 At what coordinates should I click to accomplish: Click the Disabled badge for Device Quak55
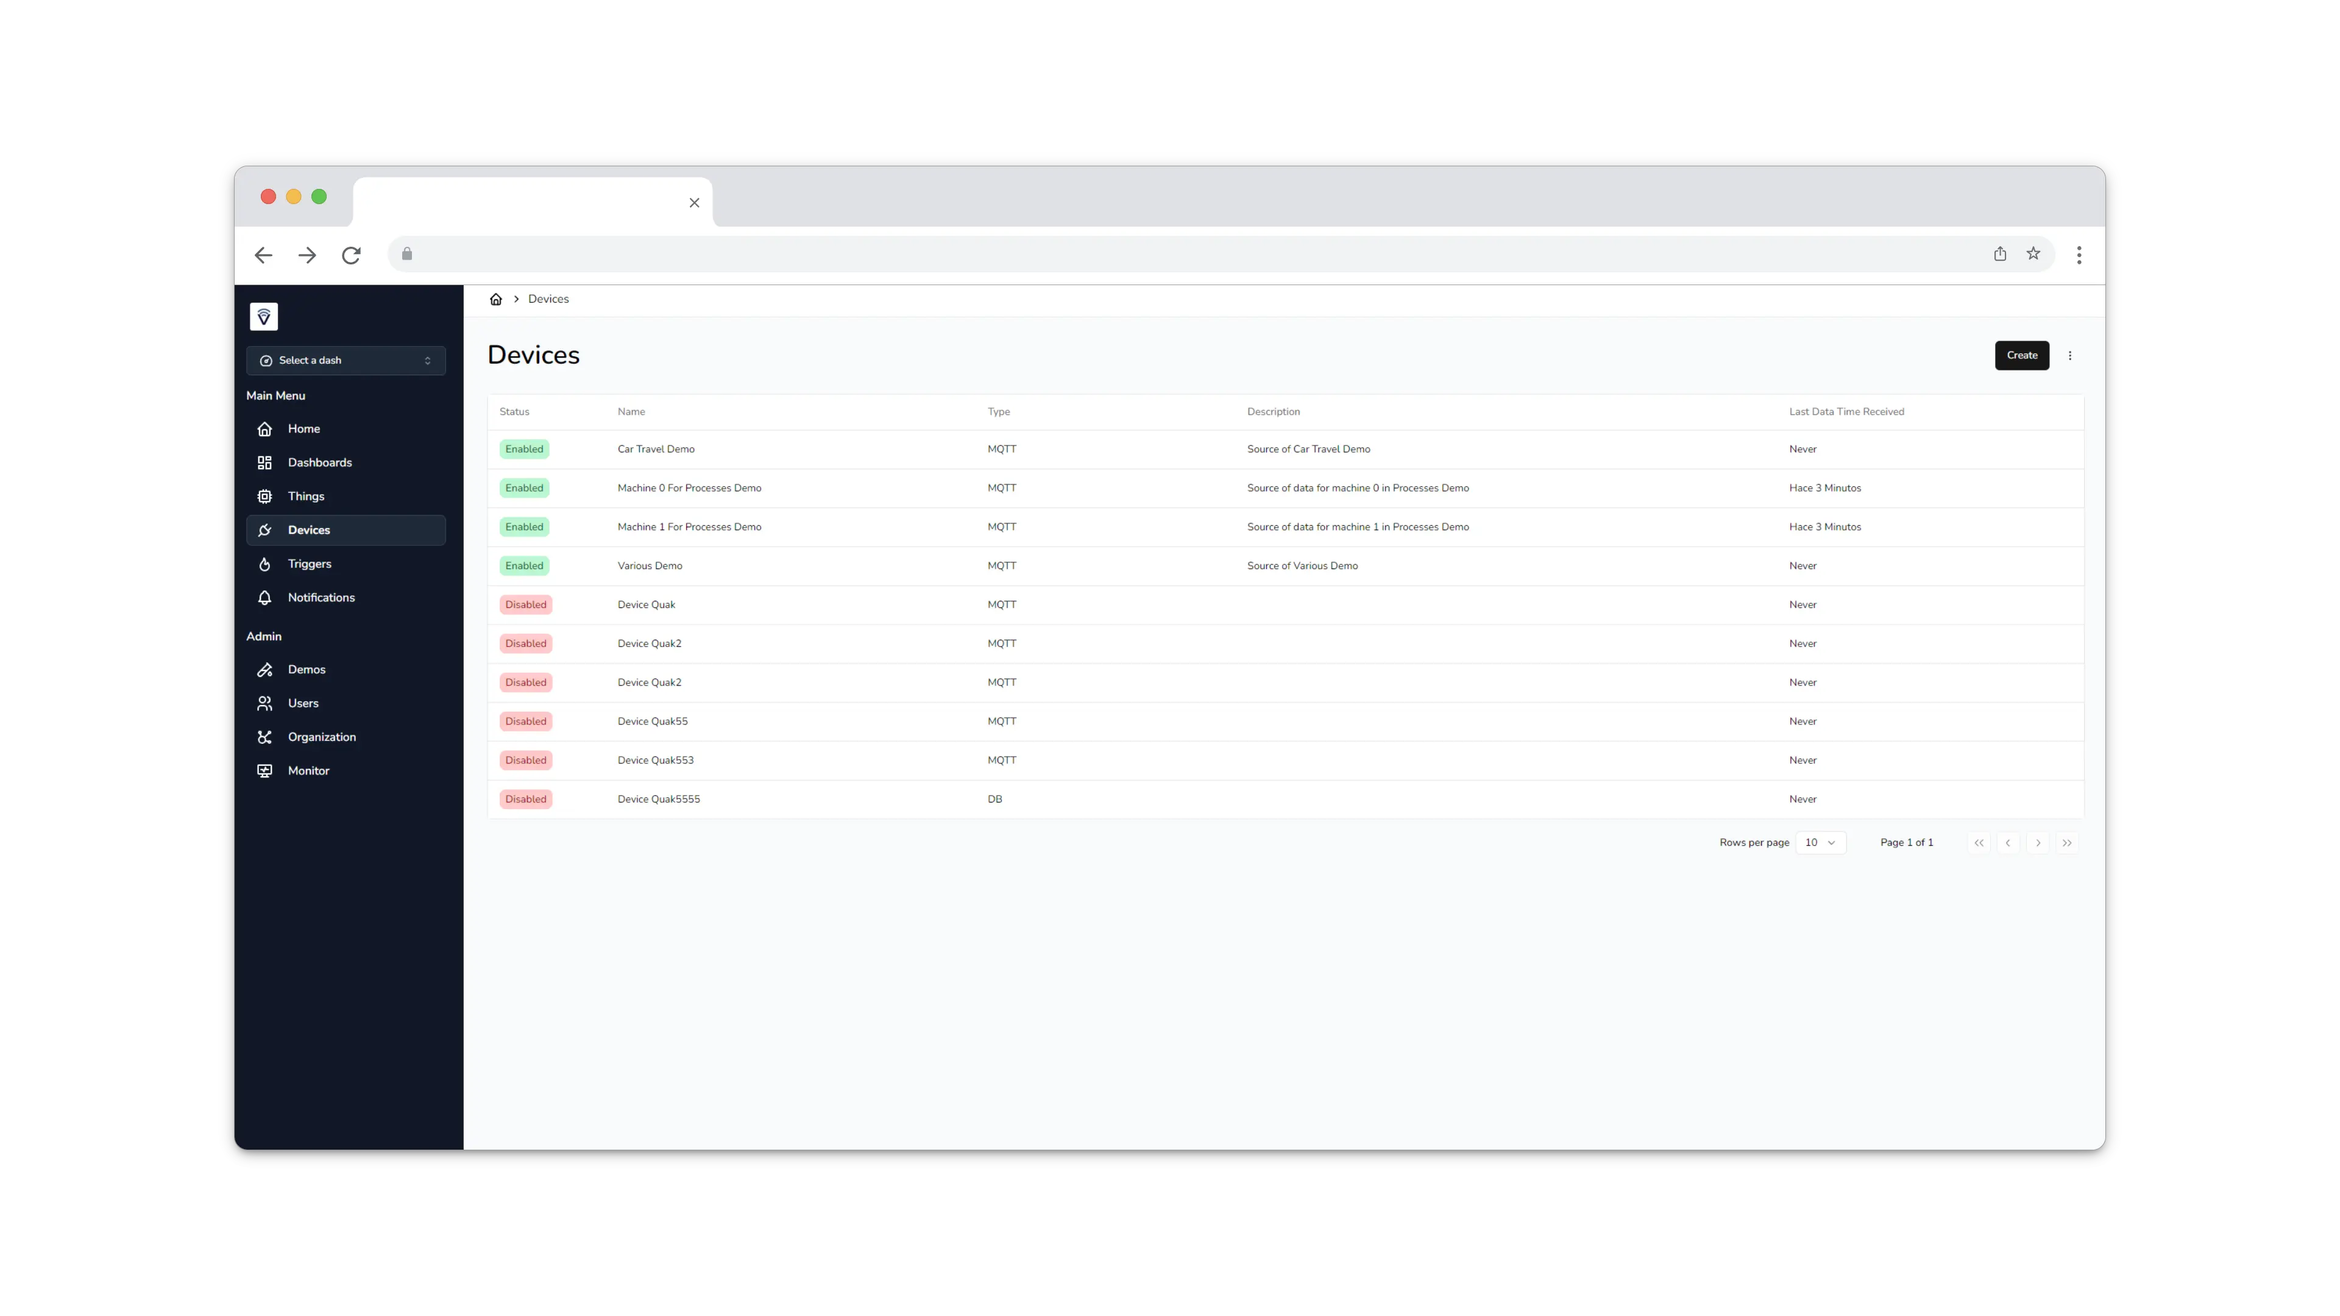525,721
